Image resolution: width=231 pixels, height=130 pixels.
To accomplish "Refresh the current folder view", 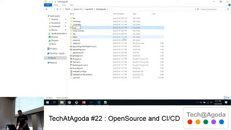I will 198,9.
